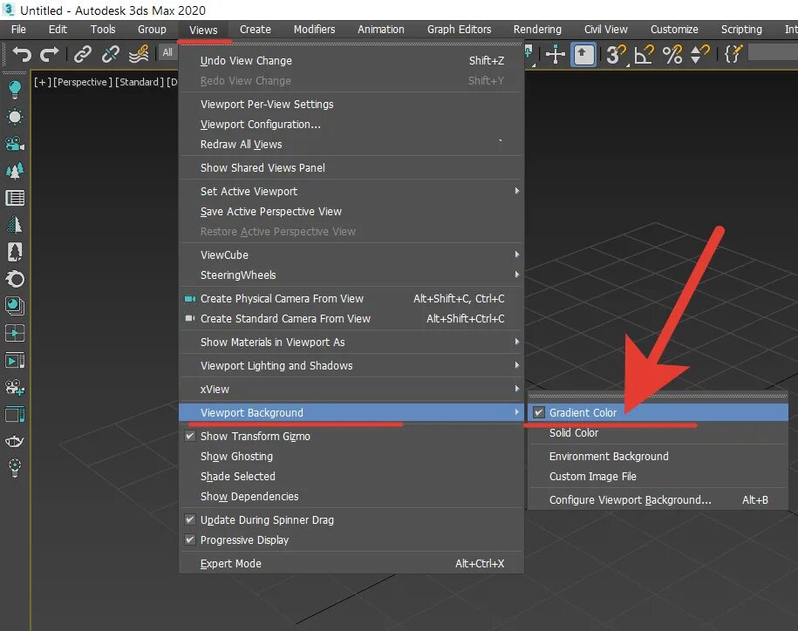Click the four-quadrant viewport render sidebar icon
This screenshot has width=798, height=631.
[x=15, y=334]
